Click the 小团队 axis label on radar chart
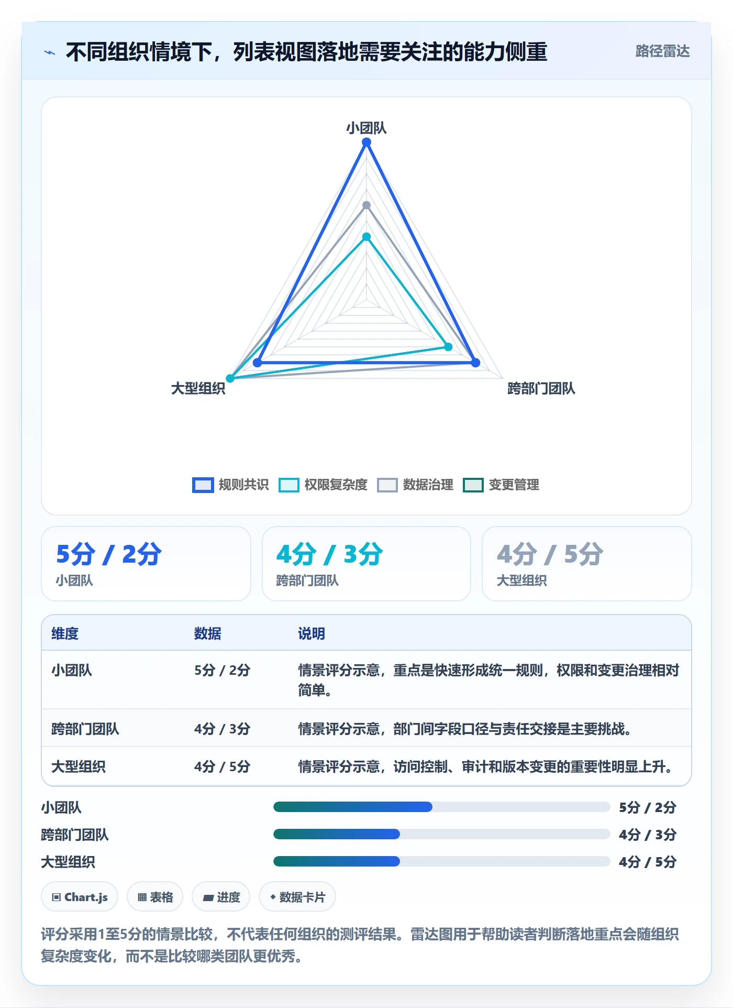Screen dimensions: 733x1008 (x=366, y=128)
